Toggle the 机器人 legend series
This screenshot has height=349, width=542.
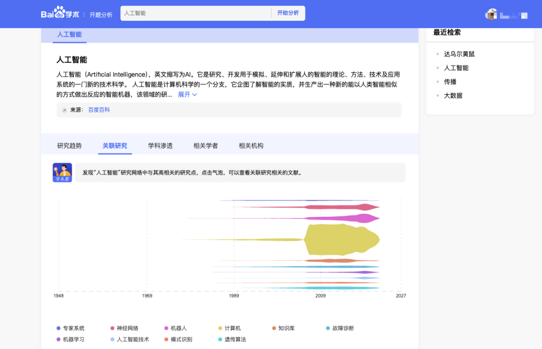176,328
